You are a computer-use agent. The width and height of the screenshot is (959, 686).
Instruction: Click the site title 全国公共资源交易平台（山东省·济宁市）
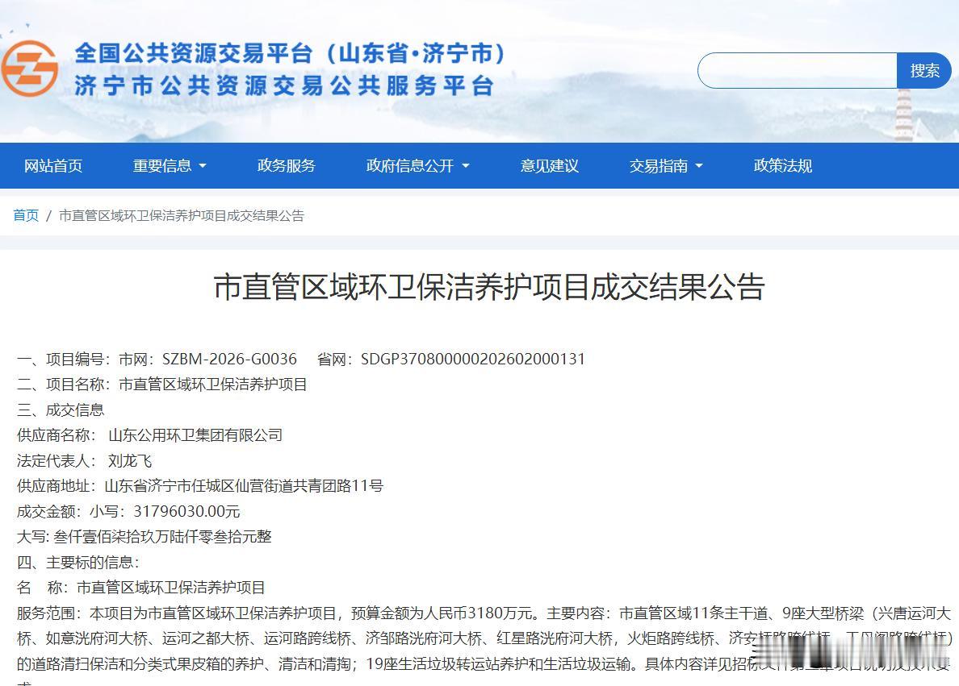(x=291, y=53)
